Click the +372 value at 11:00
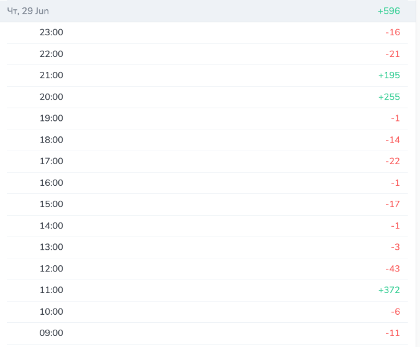Viewport: 420px width, 347px height. pyautogui.click(x=389, y=290)
